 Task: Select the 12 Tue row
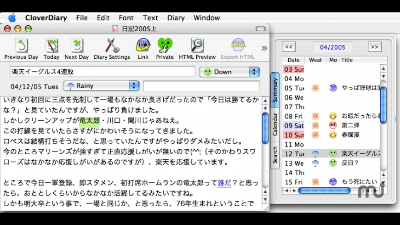coord(331,154)
